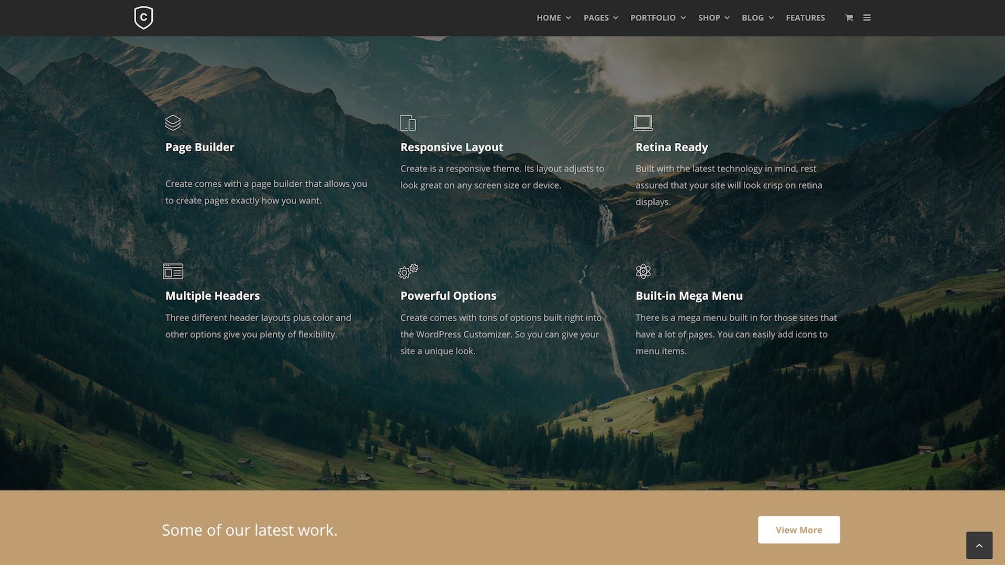Viewport: 1005px width, 565px height.
Task: Click the Some of our latest work link
Action: (249, 530)
